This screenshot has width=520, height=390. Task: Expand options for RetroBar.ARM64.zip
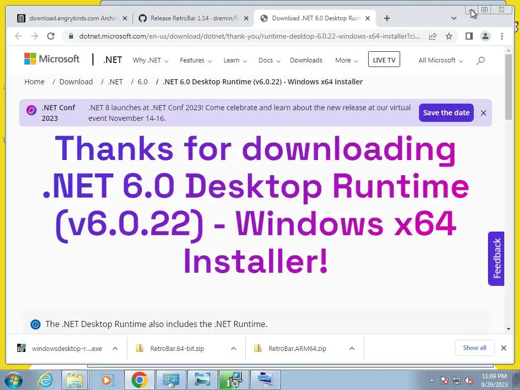click(352, 348)
